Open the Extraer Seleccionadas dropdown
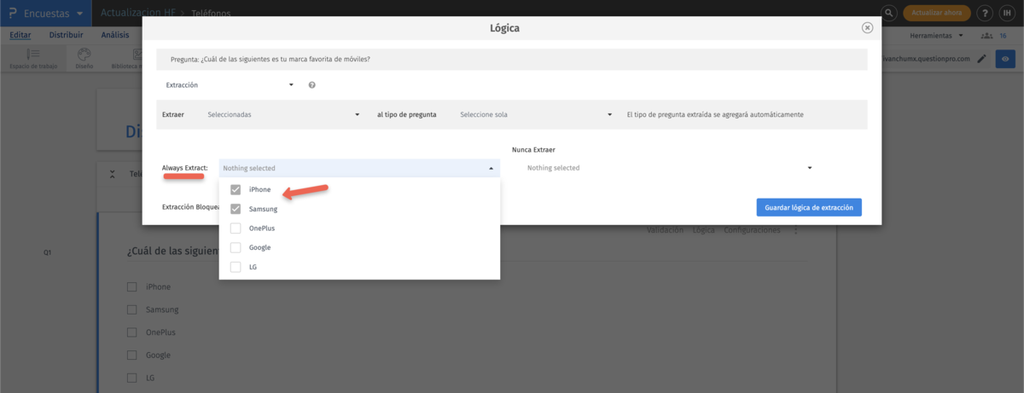 pos(282,114)
